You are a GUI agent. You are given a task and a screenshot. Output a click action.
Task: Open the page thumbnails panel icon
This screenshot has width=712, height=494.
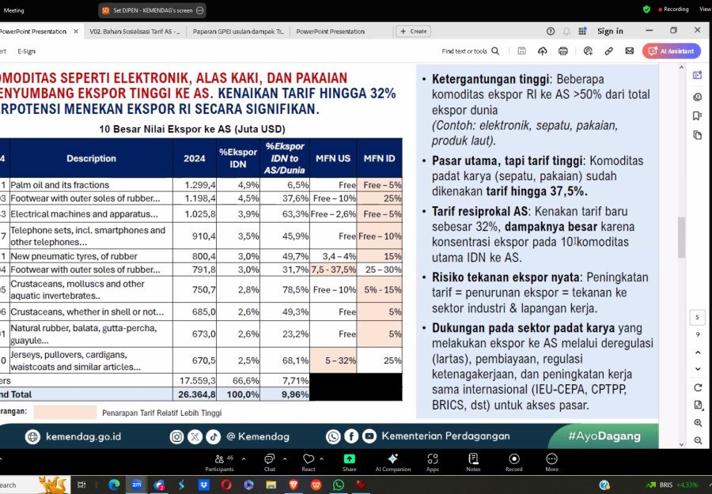[x=698, y=135]
